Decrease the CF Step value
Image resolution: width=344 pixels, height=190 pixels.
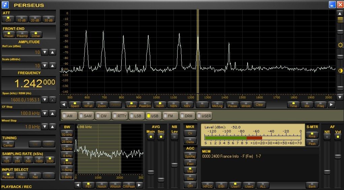(x=45, y=114)
